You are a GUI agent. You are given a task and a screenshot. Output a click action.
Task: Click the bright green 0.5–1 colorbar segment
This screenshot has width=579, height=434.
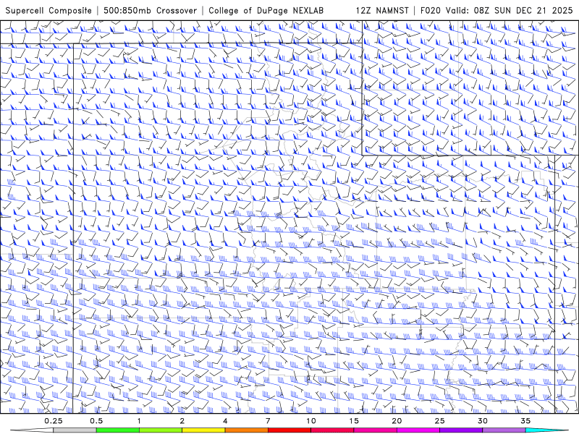tap(117, 430)
